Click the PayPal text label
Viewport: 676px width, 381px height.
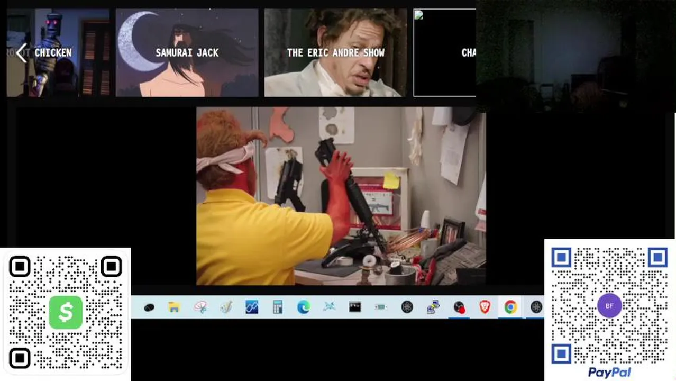coord(609,373)
